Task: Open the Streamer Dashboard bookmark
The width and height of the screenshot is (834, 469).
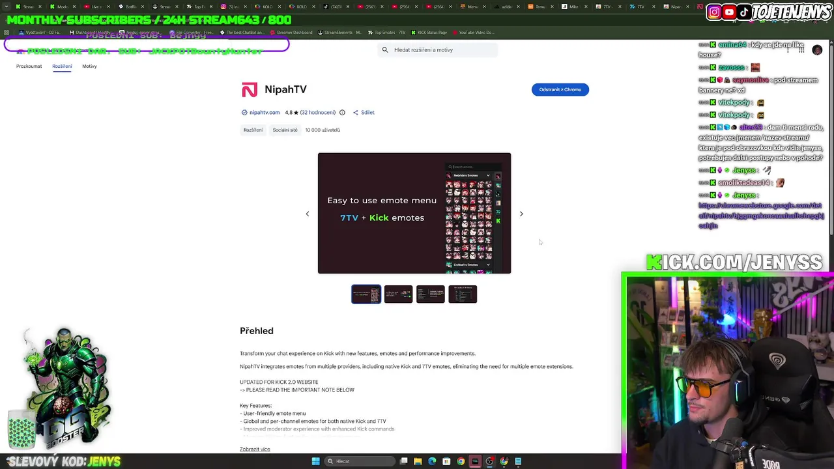Action: [290, 33]
